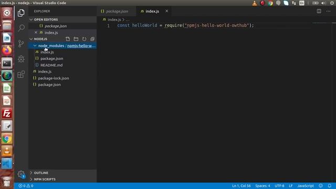This screenshot has height=189, width=336.
Task: Close the index.js editor tab
Action: [x=167, y=11]
